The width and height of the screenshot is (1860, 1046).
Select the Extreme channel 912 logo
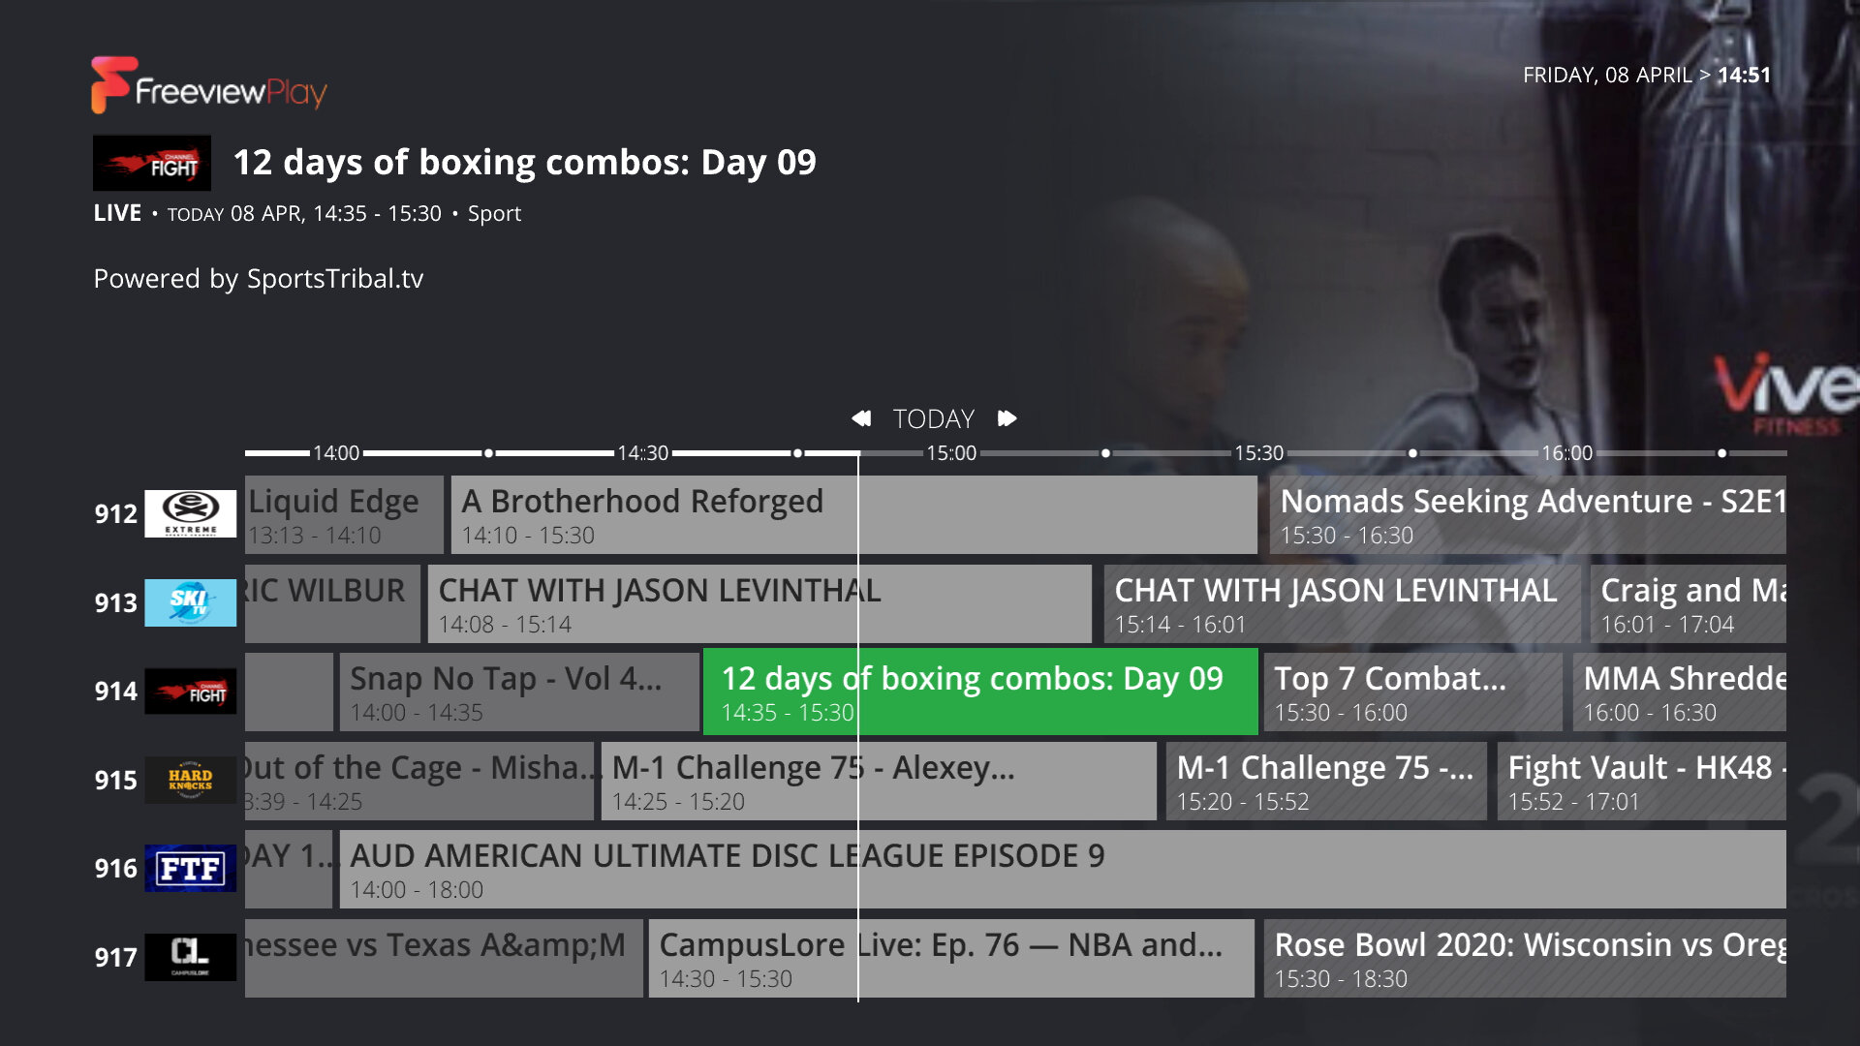(190, 513)
